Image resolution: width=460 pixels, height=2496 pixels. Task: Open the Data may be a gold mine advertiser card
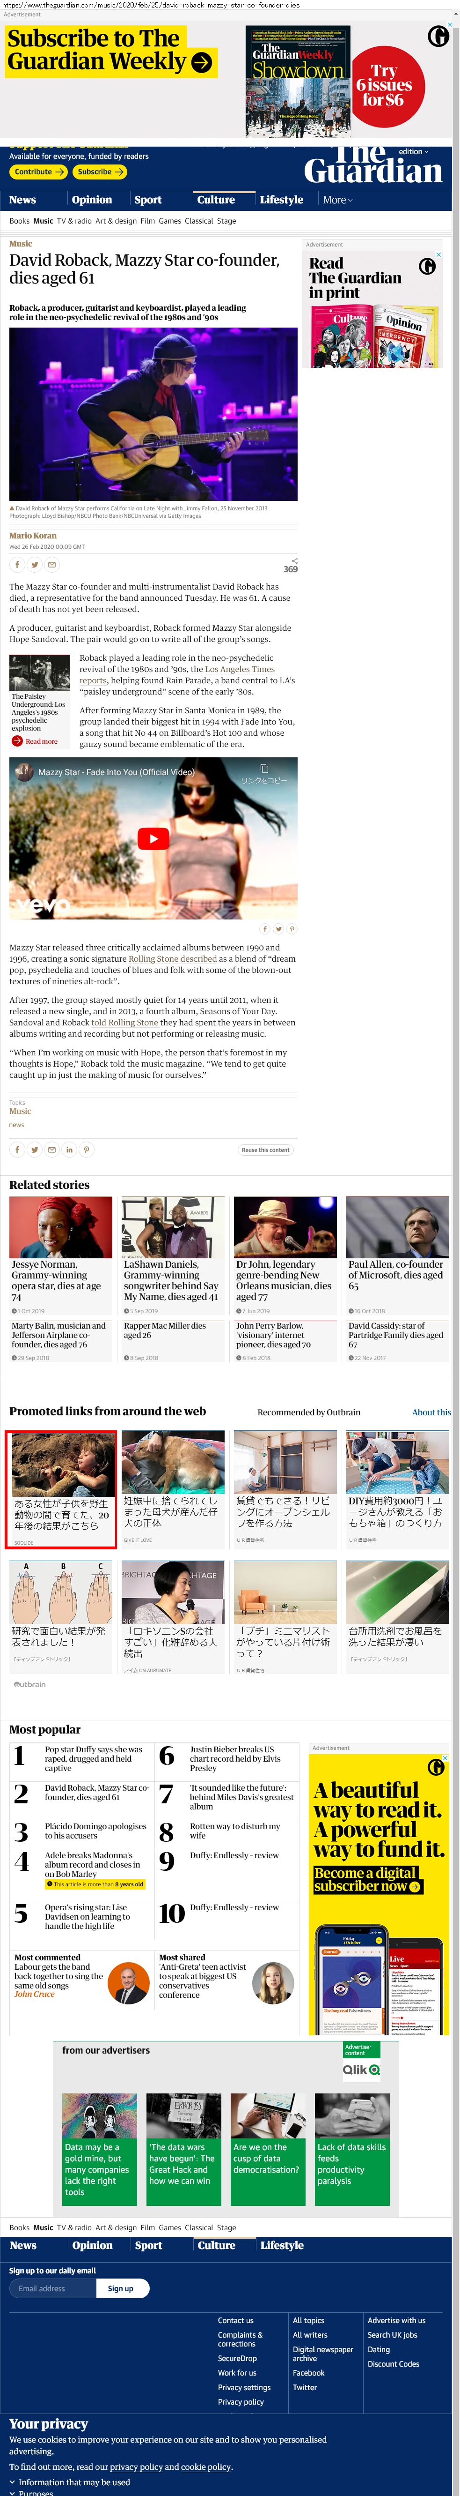coord(100,2148)
